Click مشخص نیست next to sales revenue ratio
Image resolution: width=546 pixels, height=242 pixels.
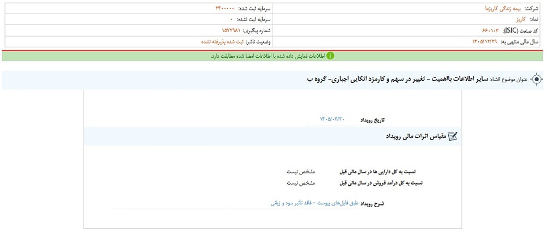click(x=301, y=182)
